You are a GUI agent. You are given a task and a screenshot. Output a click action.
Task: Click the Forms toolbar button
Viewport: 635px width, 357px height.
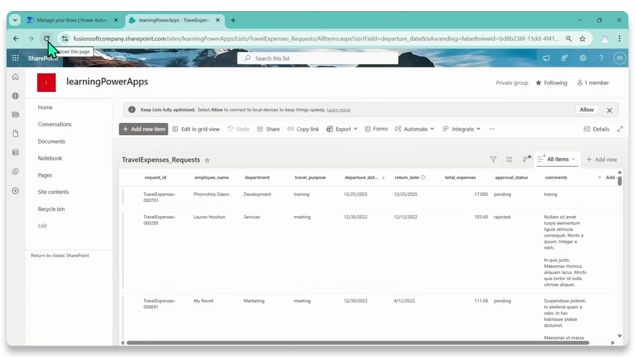tap(376, 129)
